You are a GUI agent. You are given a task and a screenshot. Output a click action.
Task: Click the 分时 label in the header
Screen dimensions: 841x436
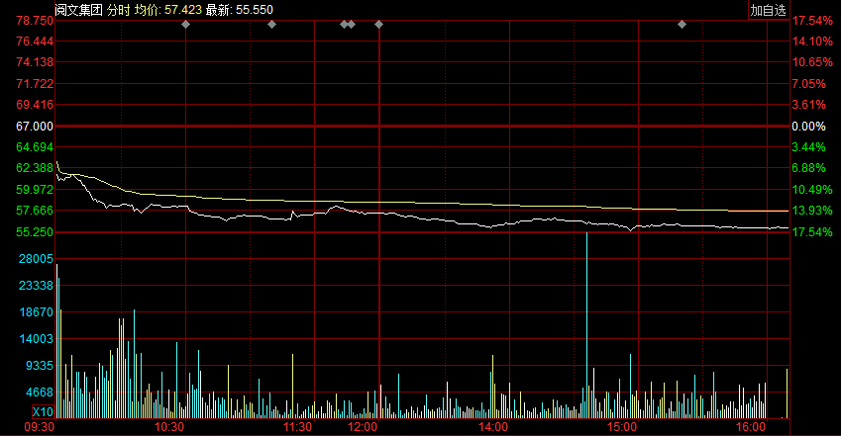(x=119, y=10)
